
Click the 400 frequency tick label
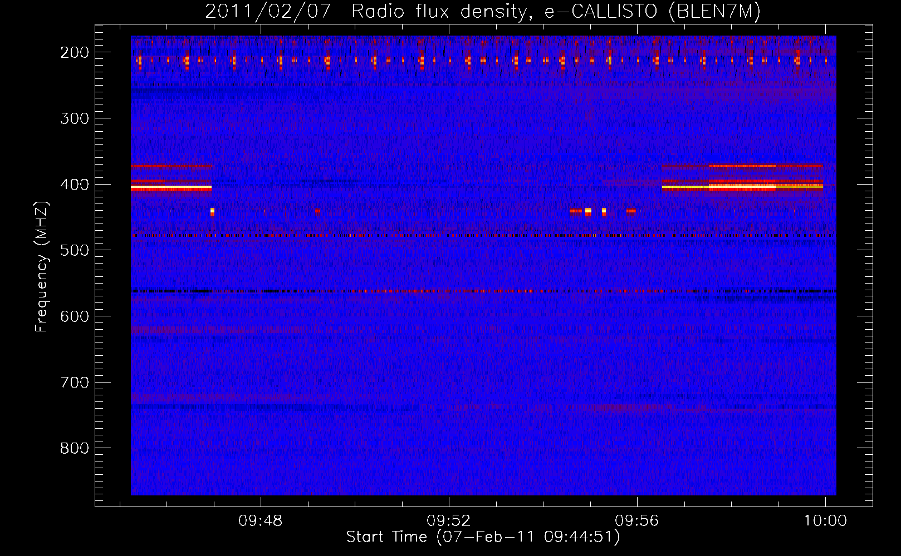click(74, 185)
